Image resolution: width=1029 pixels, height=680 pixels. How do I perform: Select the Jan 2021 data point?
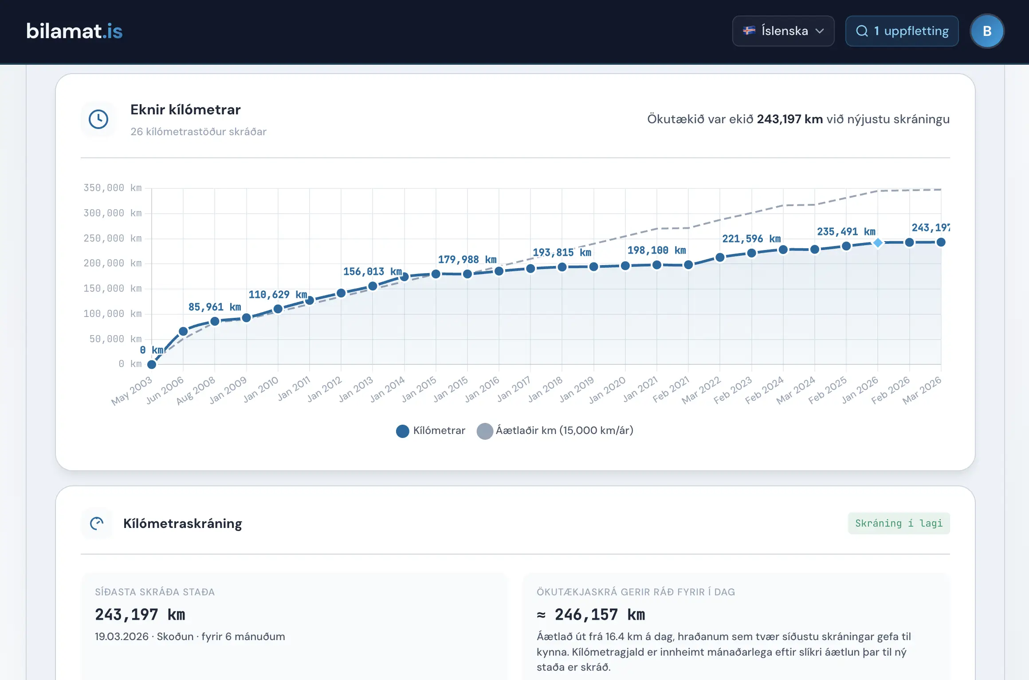click(x=657, y=265)
